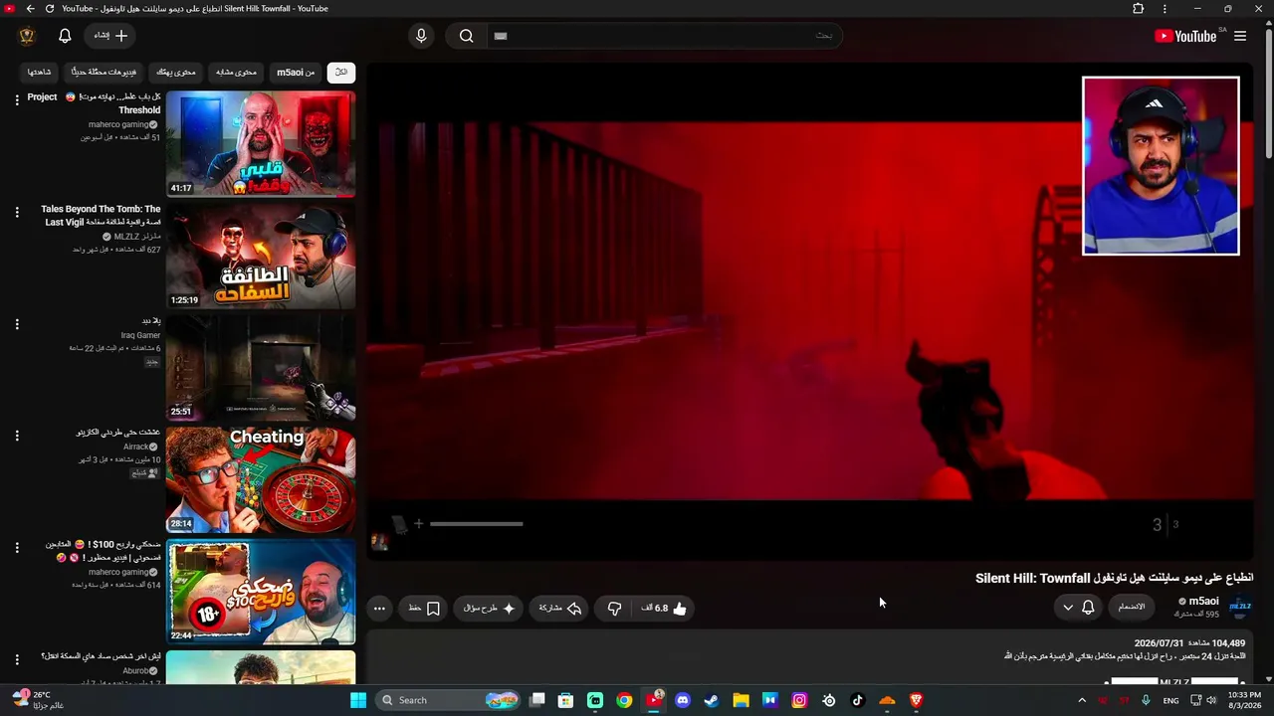The width and height of the screenshot is (1274, 716).
Task: Open TikTok from the taskbar
Action: click(858, 700)
